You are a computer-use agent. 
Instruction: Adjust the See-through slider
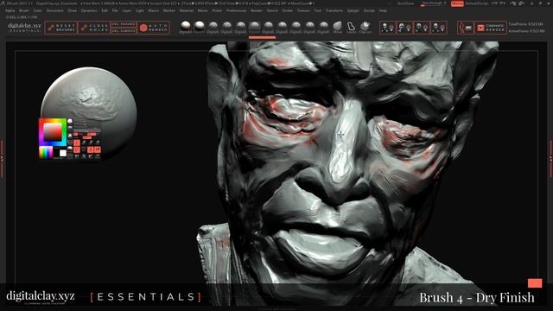tap(434, 3)
